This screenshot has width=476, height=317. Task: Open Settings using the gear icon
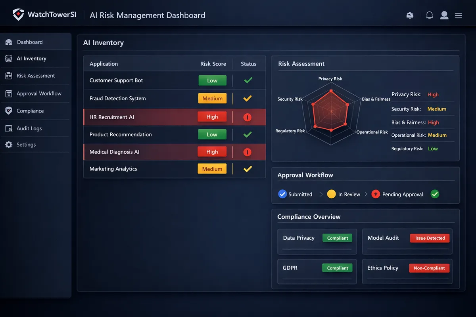9,144
